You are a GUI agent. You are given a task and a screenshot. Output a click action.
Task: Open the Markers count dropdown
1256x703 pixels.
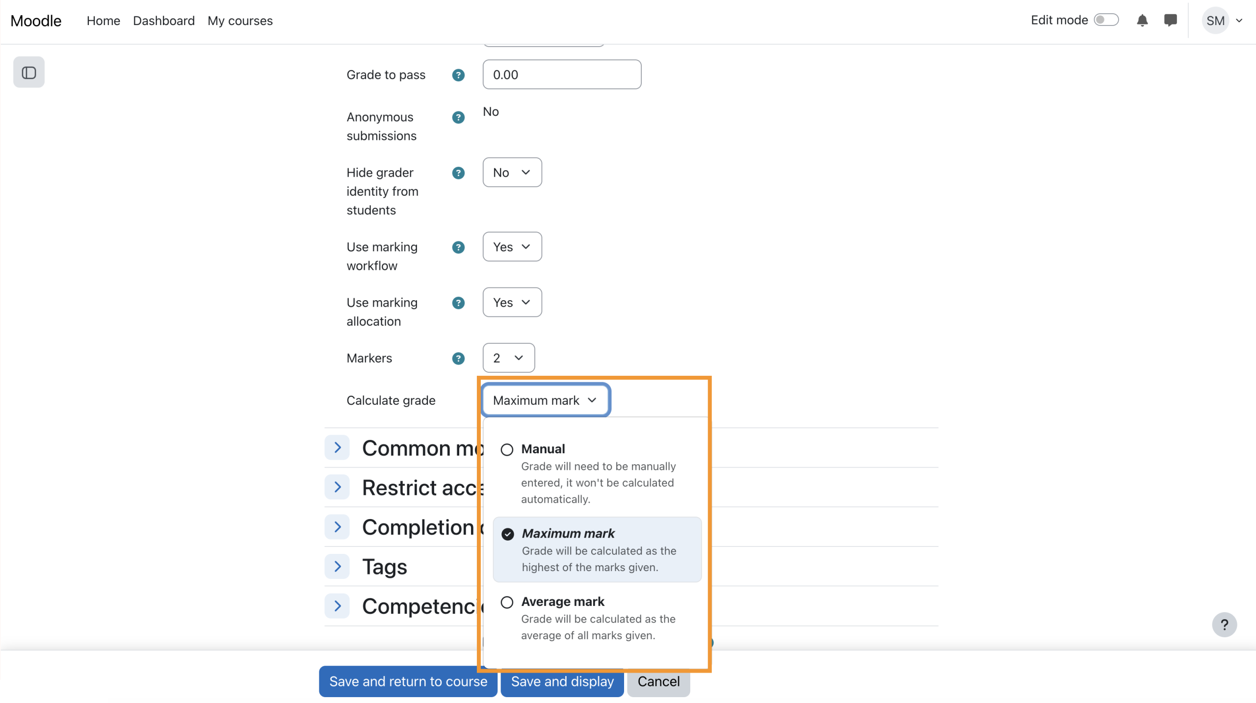tap(508, 358)
